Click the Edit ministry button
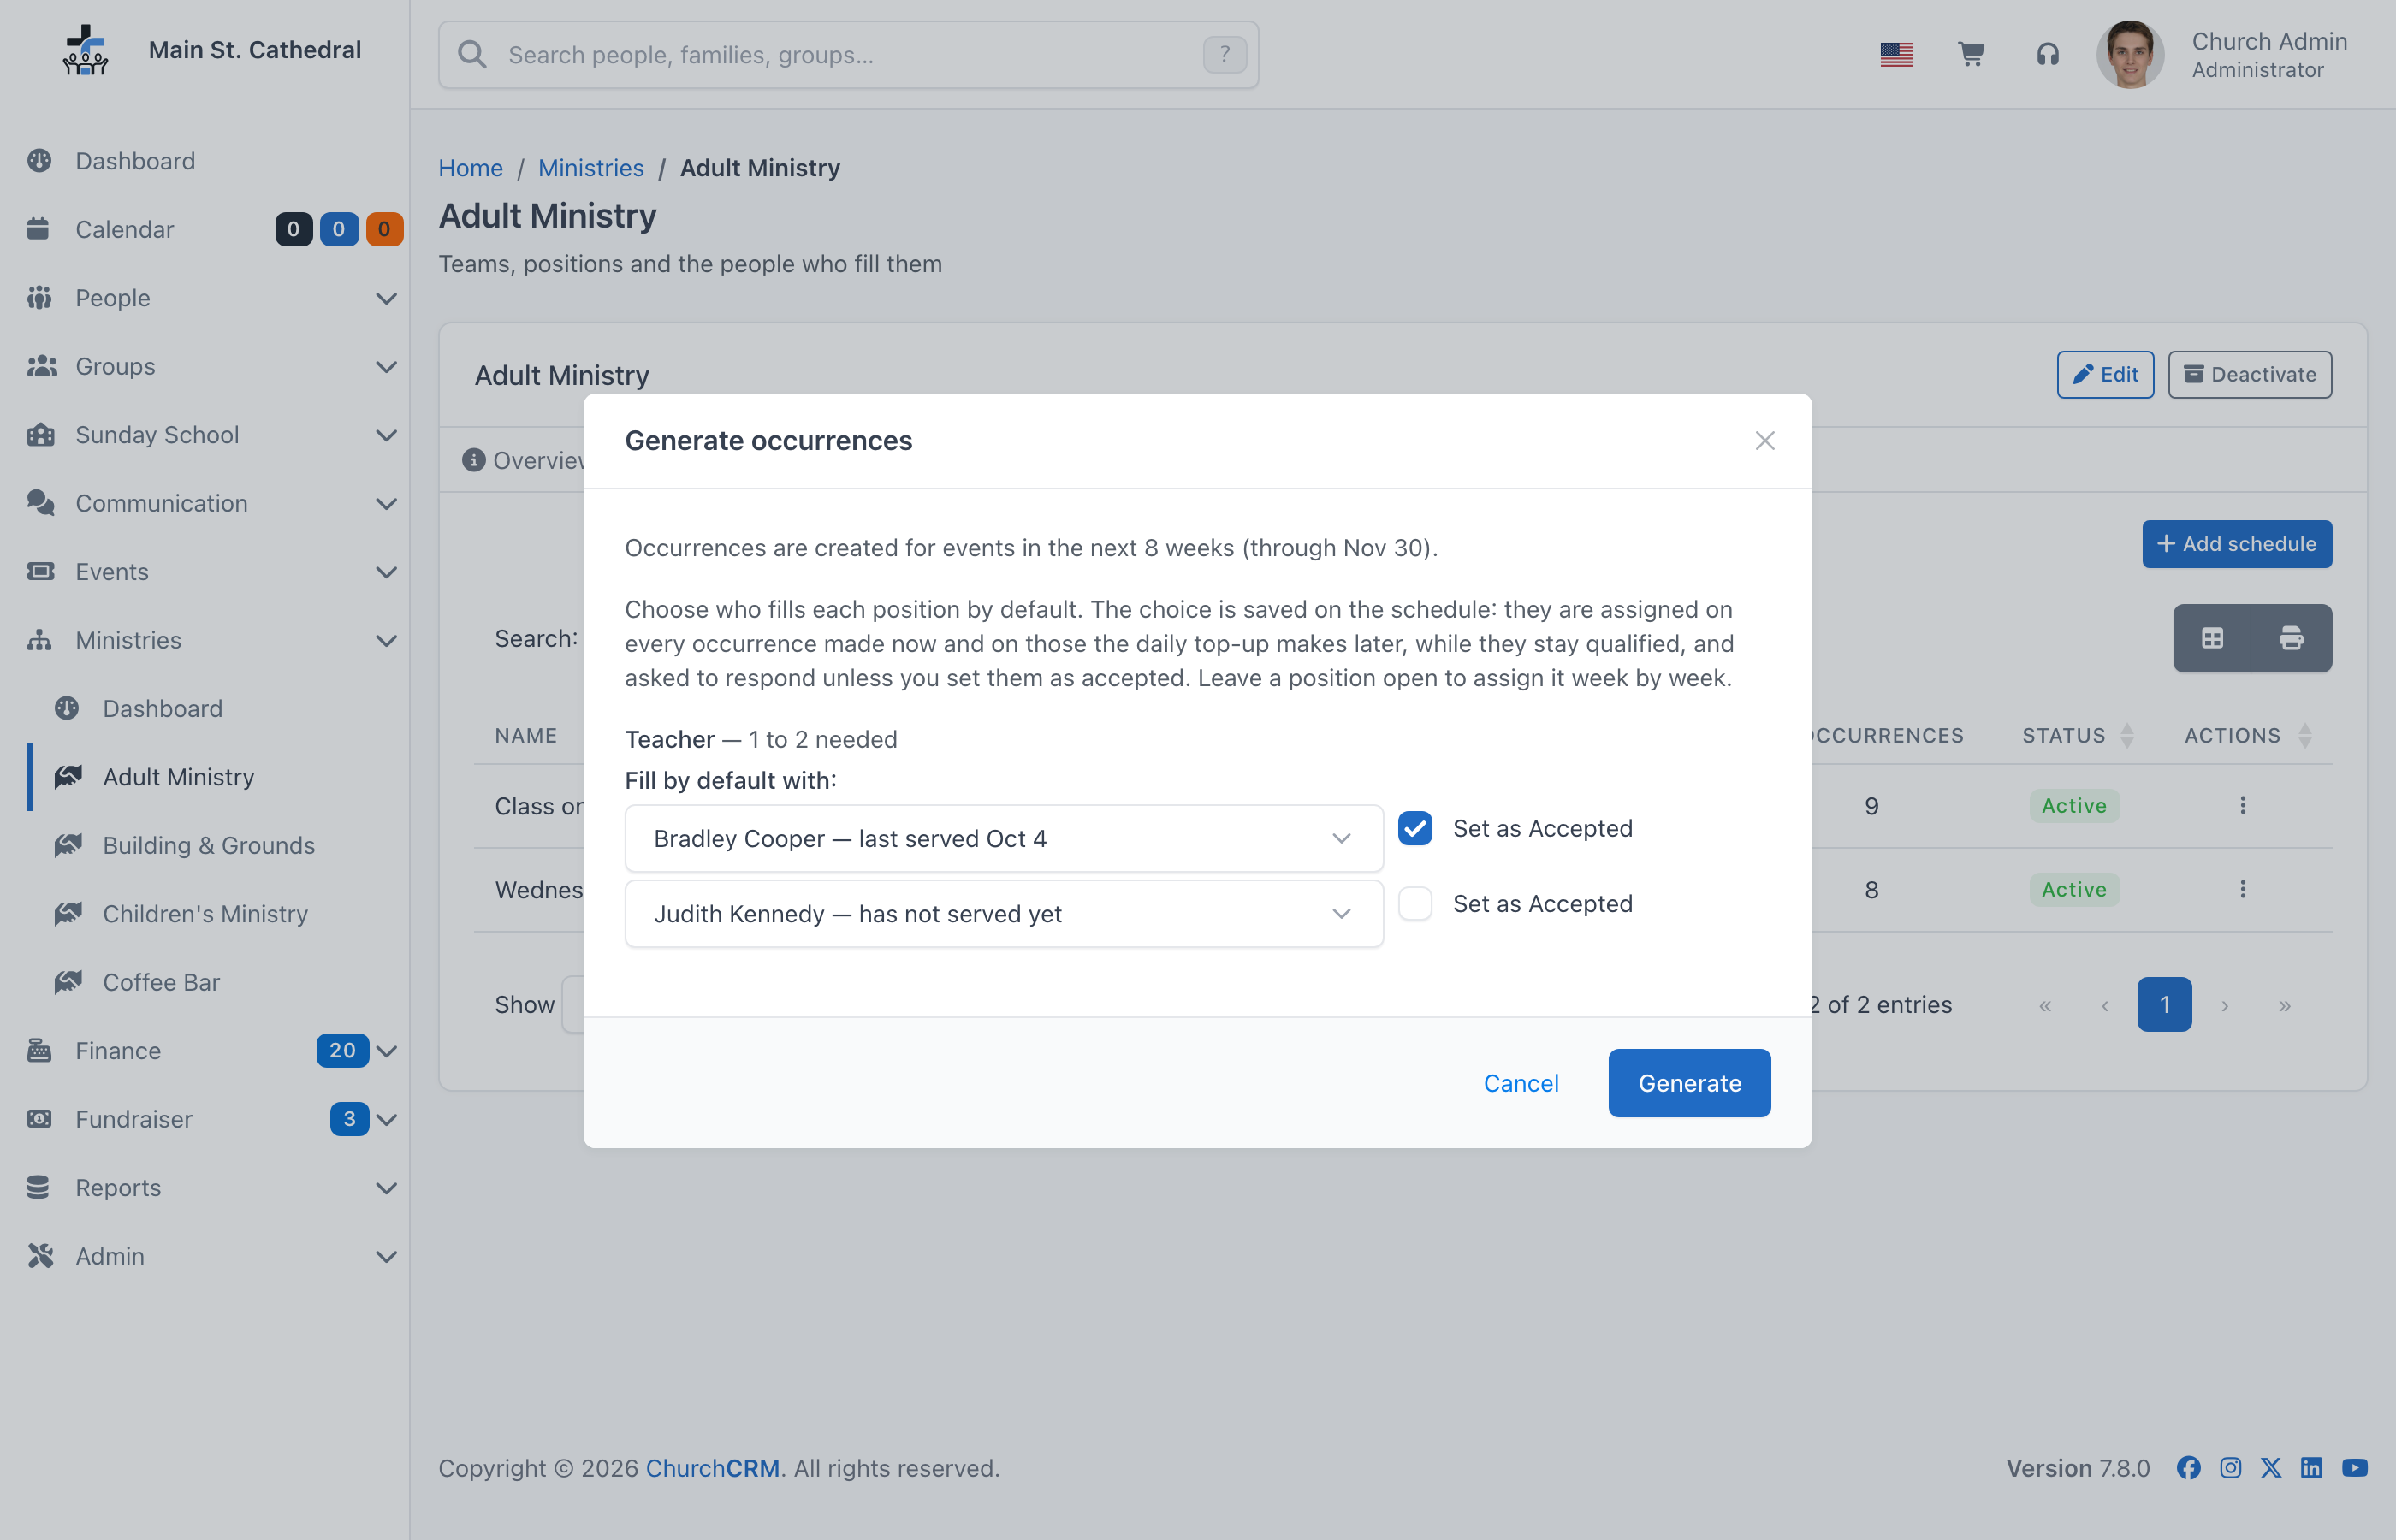The image size is (2396, 1540). tap(2104, 375)
